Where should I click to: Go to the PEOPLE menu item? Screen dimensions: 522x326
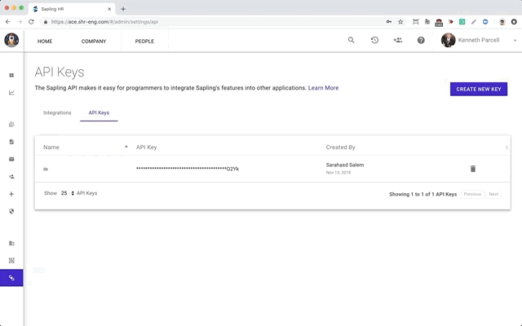tap(144, 40)
